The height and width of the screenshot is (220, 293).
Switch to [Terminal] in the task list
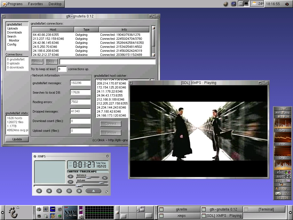(x=264, y=209)
